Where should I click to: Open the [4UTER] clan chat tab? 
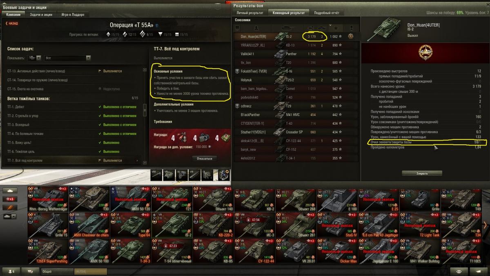90,271
